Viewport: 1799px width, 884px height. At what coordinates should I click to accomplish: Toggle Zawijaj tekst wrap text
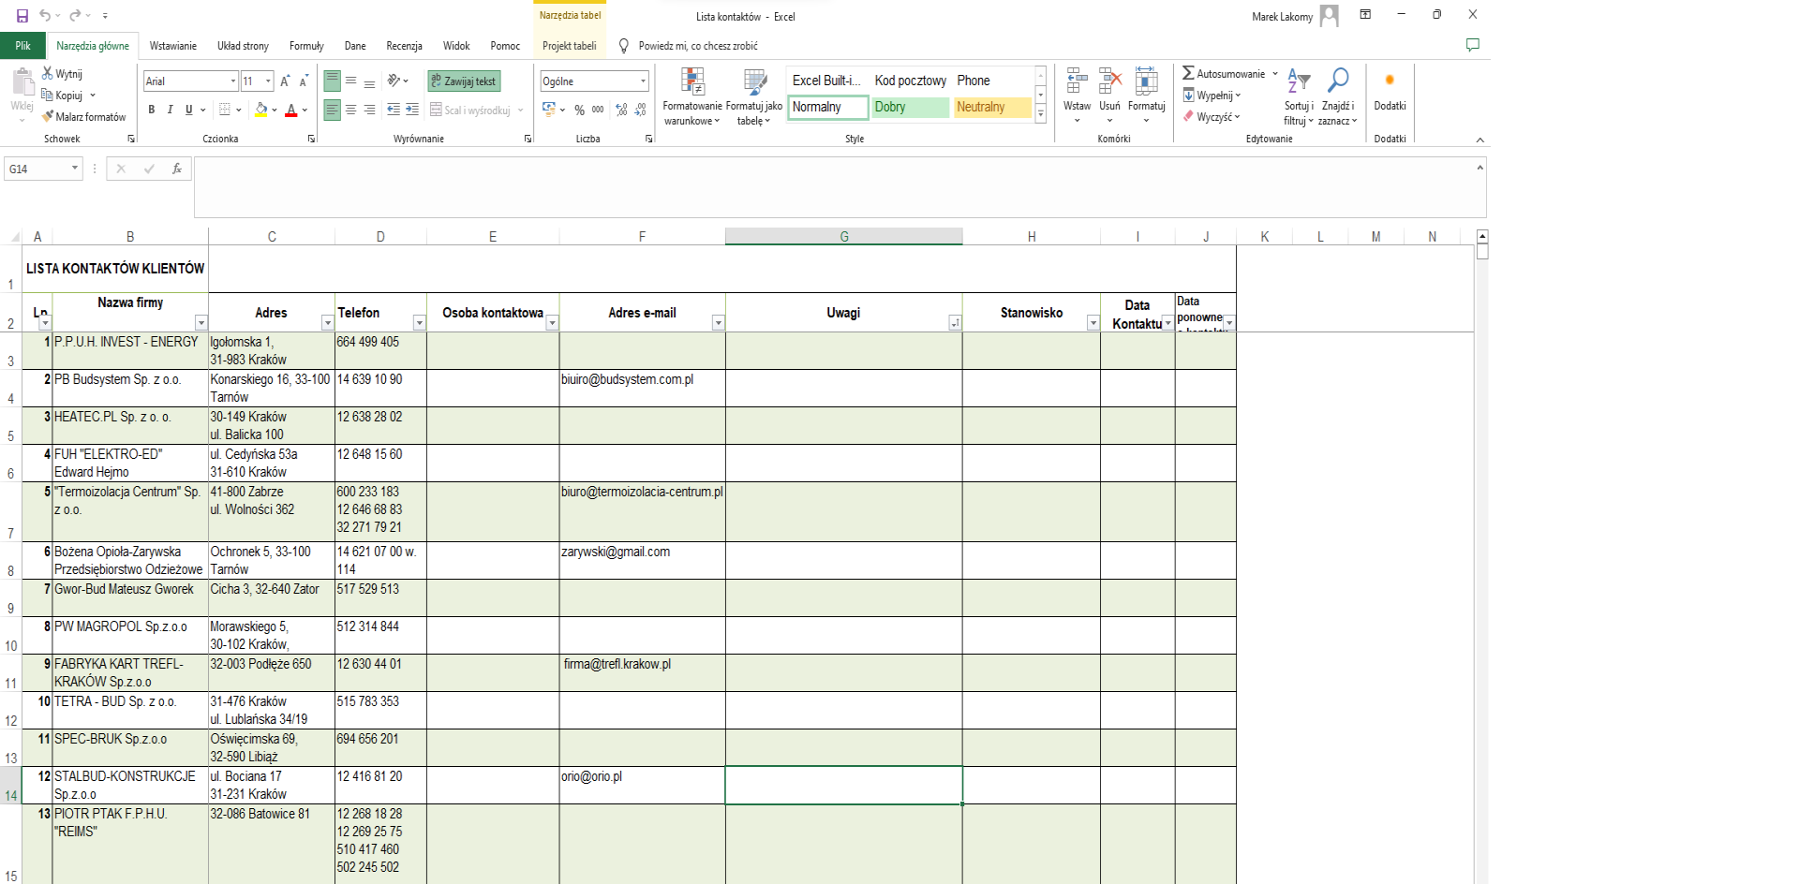464,81
